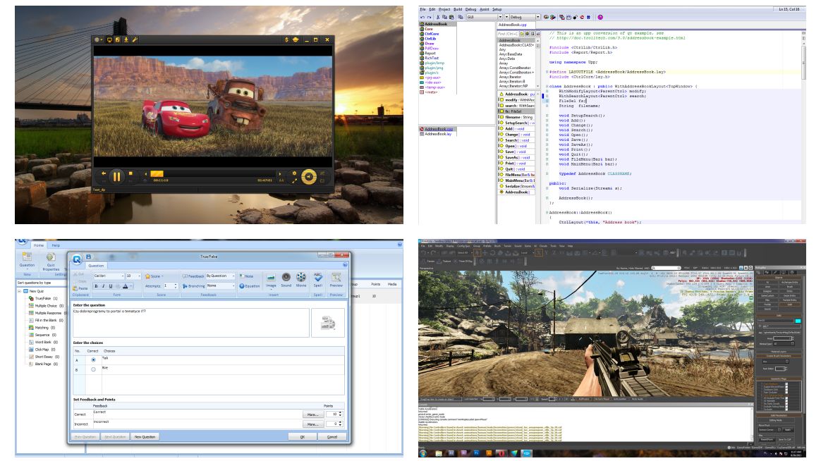The height and width of the screenshot is (461, 821).
Task: Pause the video with the pause button
Action: pos(117,176)
